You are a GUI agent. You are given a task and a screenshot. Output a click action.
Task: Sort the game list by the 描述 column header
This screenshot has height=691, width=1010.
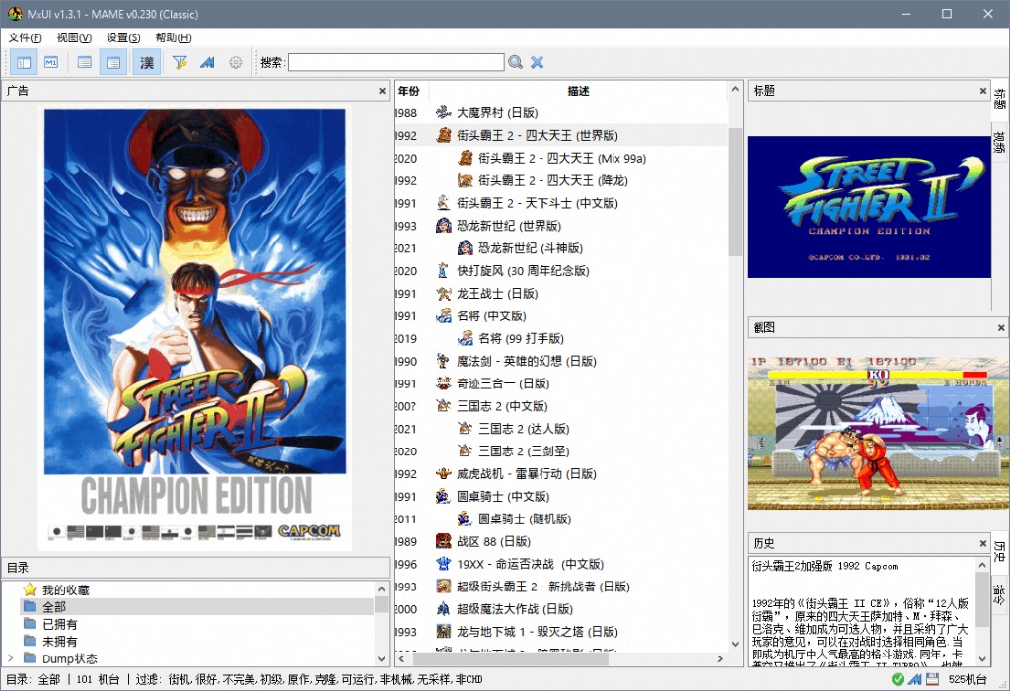(579, 91)
